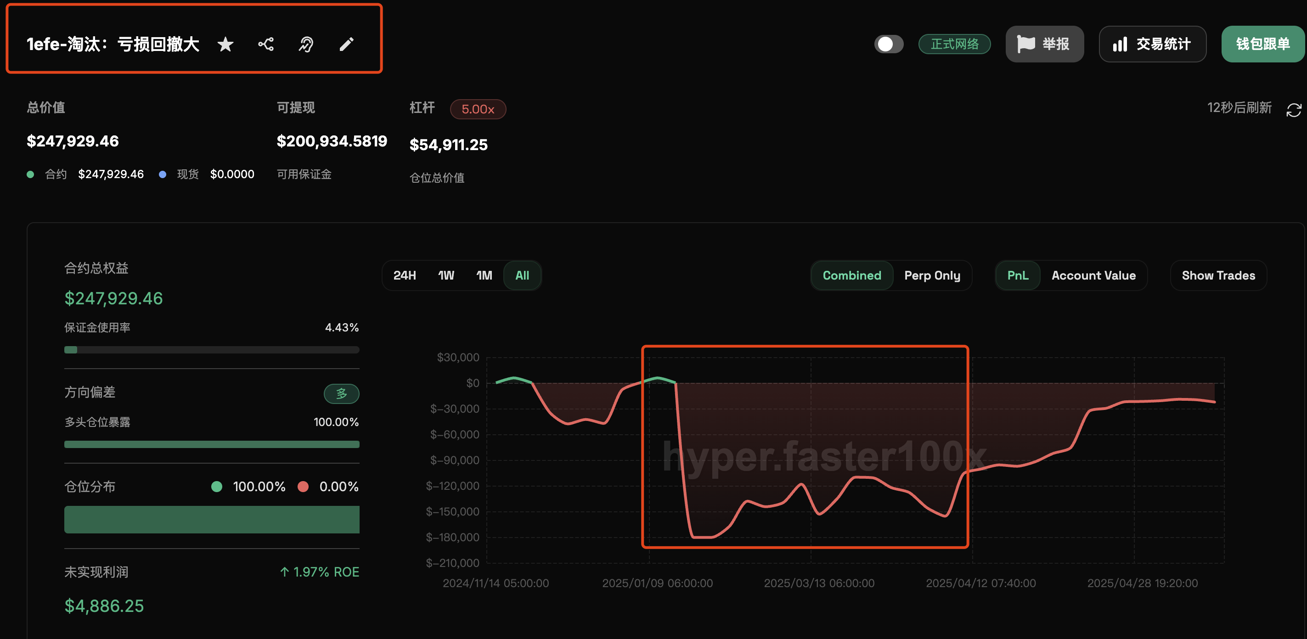Click the 保证金使用率 progress bar
Image resolution: width=1307 pixels, height=639 pixels.
click(212, 350)
